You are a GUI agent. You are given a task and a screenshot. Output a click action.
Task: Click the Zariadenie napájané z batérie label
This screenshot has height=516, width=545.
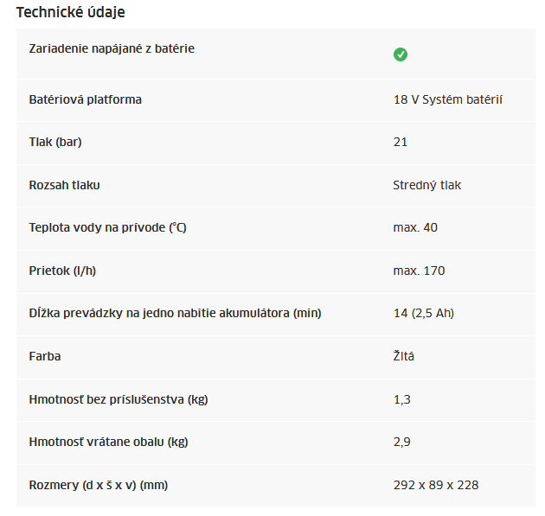click(x=112, y=48)
